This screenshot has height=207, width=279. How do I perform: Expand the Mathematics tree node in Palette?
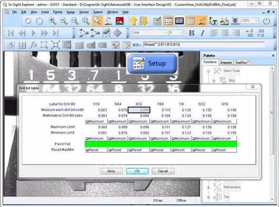point(209,188)
